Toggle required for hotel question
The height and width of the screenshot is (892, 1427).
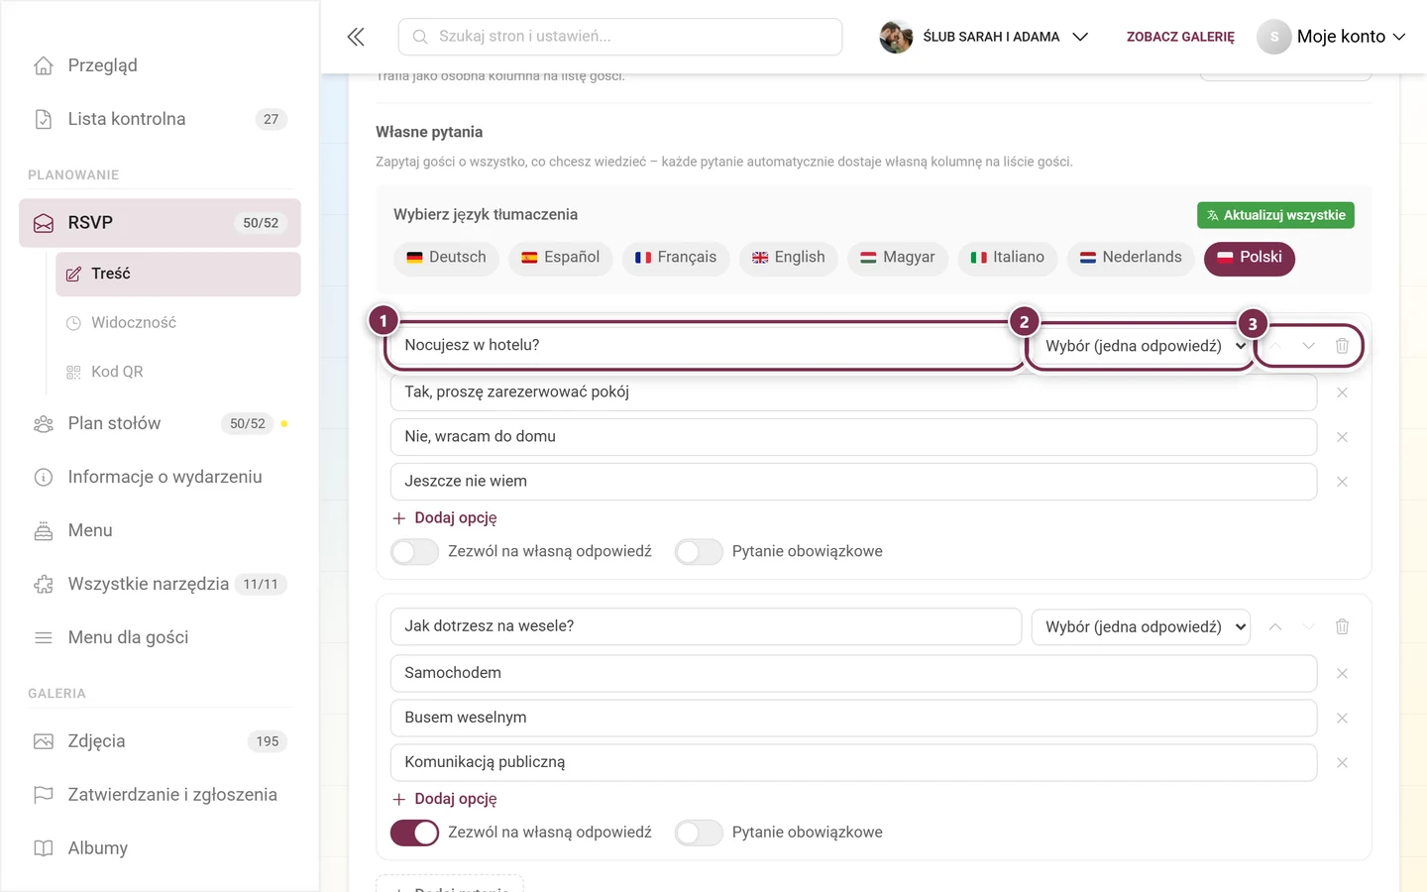699,552
